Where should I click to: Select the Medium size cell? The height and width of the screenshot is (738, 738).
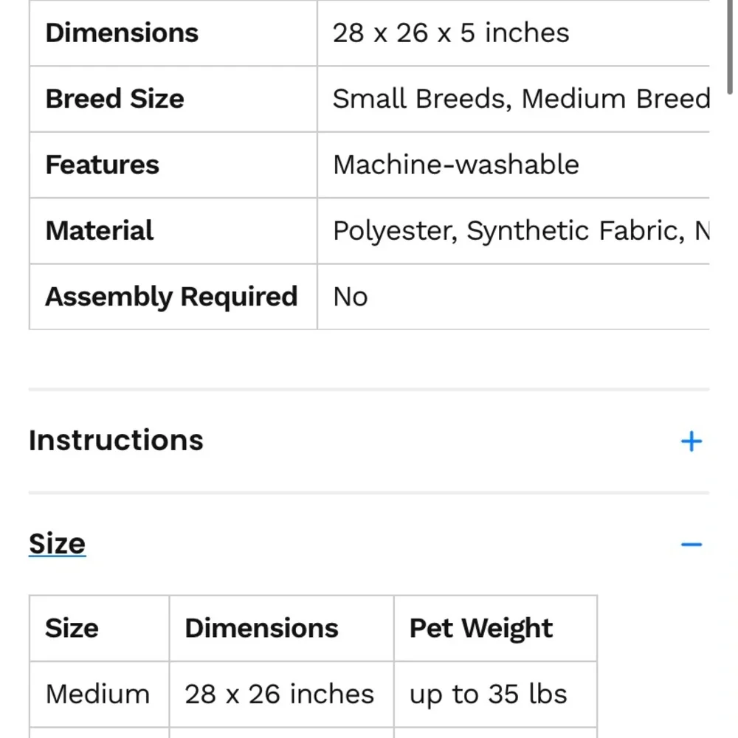tap(97, 694)
